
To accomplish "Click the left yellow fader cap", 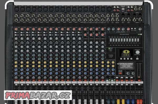I will [x=118, y=102].
